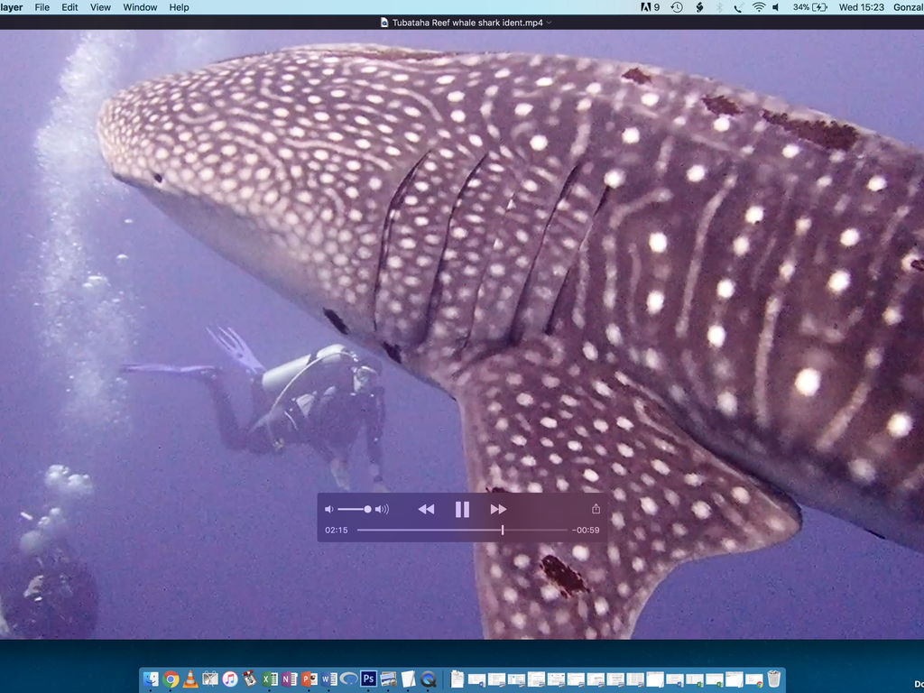Pause the whale shark video
This screenshot has height=693, width=924.
pos(462,510)
